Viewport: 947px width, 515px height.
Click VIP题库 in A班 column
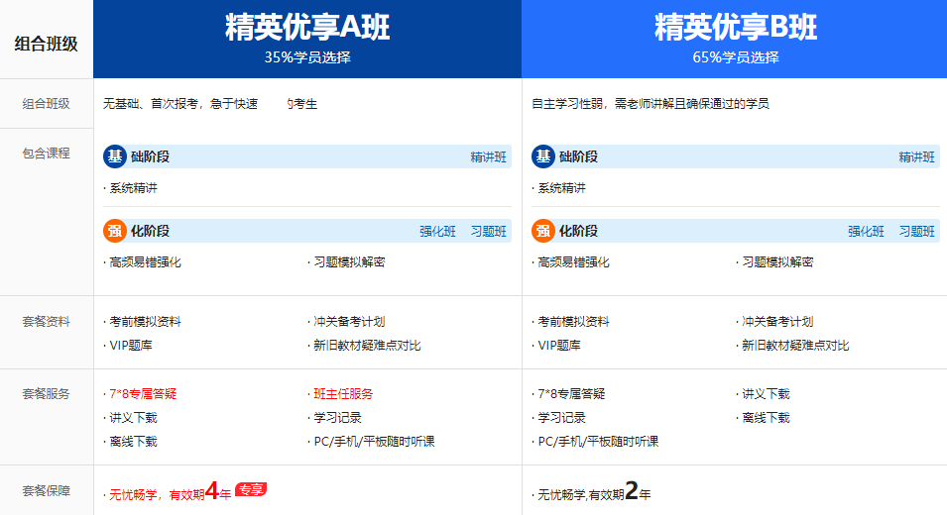[131, 346]
